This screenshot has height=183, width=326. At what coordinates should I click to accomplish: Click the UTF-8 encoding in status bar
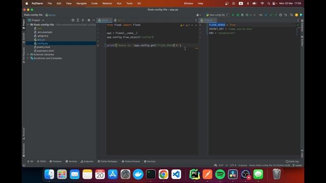233,165
